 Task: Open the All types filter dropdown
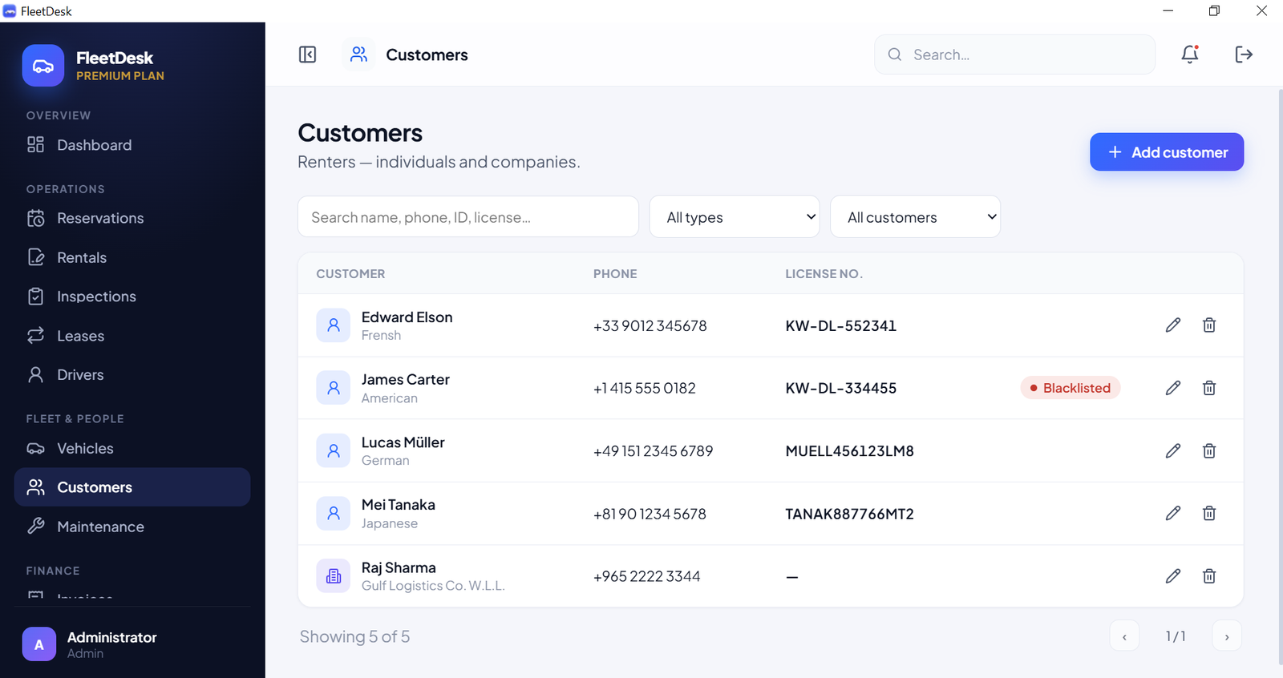[x=735, y=217]
